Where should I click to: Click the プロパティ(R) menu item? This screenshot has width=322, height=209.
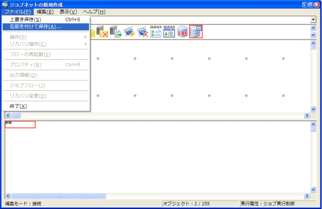[46, 65]
